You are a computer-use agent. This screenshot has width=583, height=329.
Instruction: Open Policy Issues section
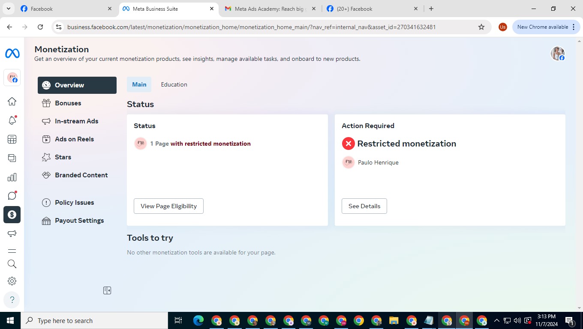[x=77, y=202]
